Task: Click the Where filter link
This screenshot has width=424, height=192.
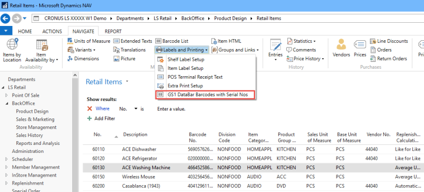Action: pyautogui.click(x=102, y=108)
